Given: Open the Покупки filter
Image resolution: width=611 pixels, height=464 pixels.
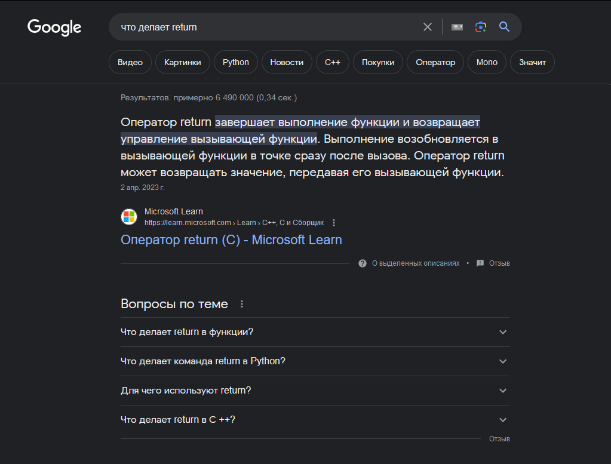Looking at the screenshot, I should click(x=378, y=62).
